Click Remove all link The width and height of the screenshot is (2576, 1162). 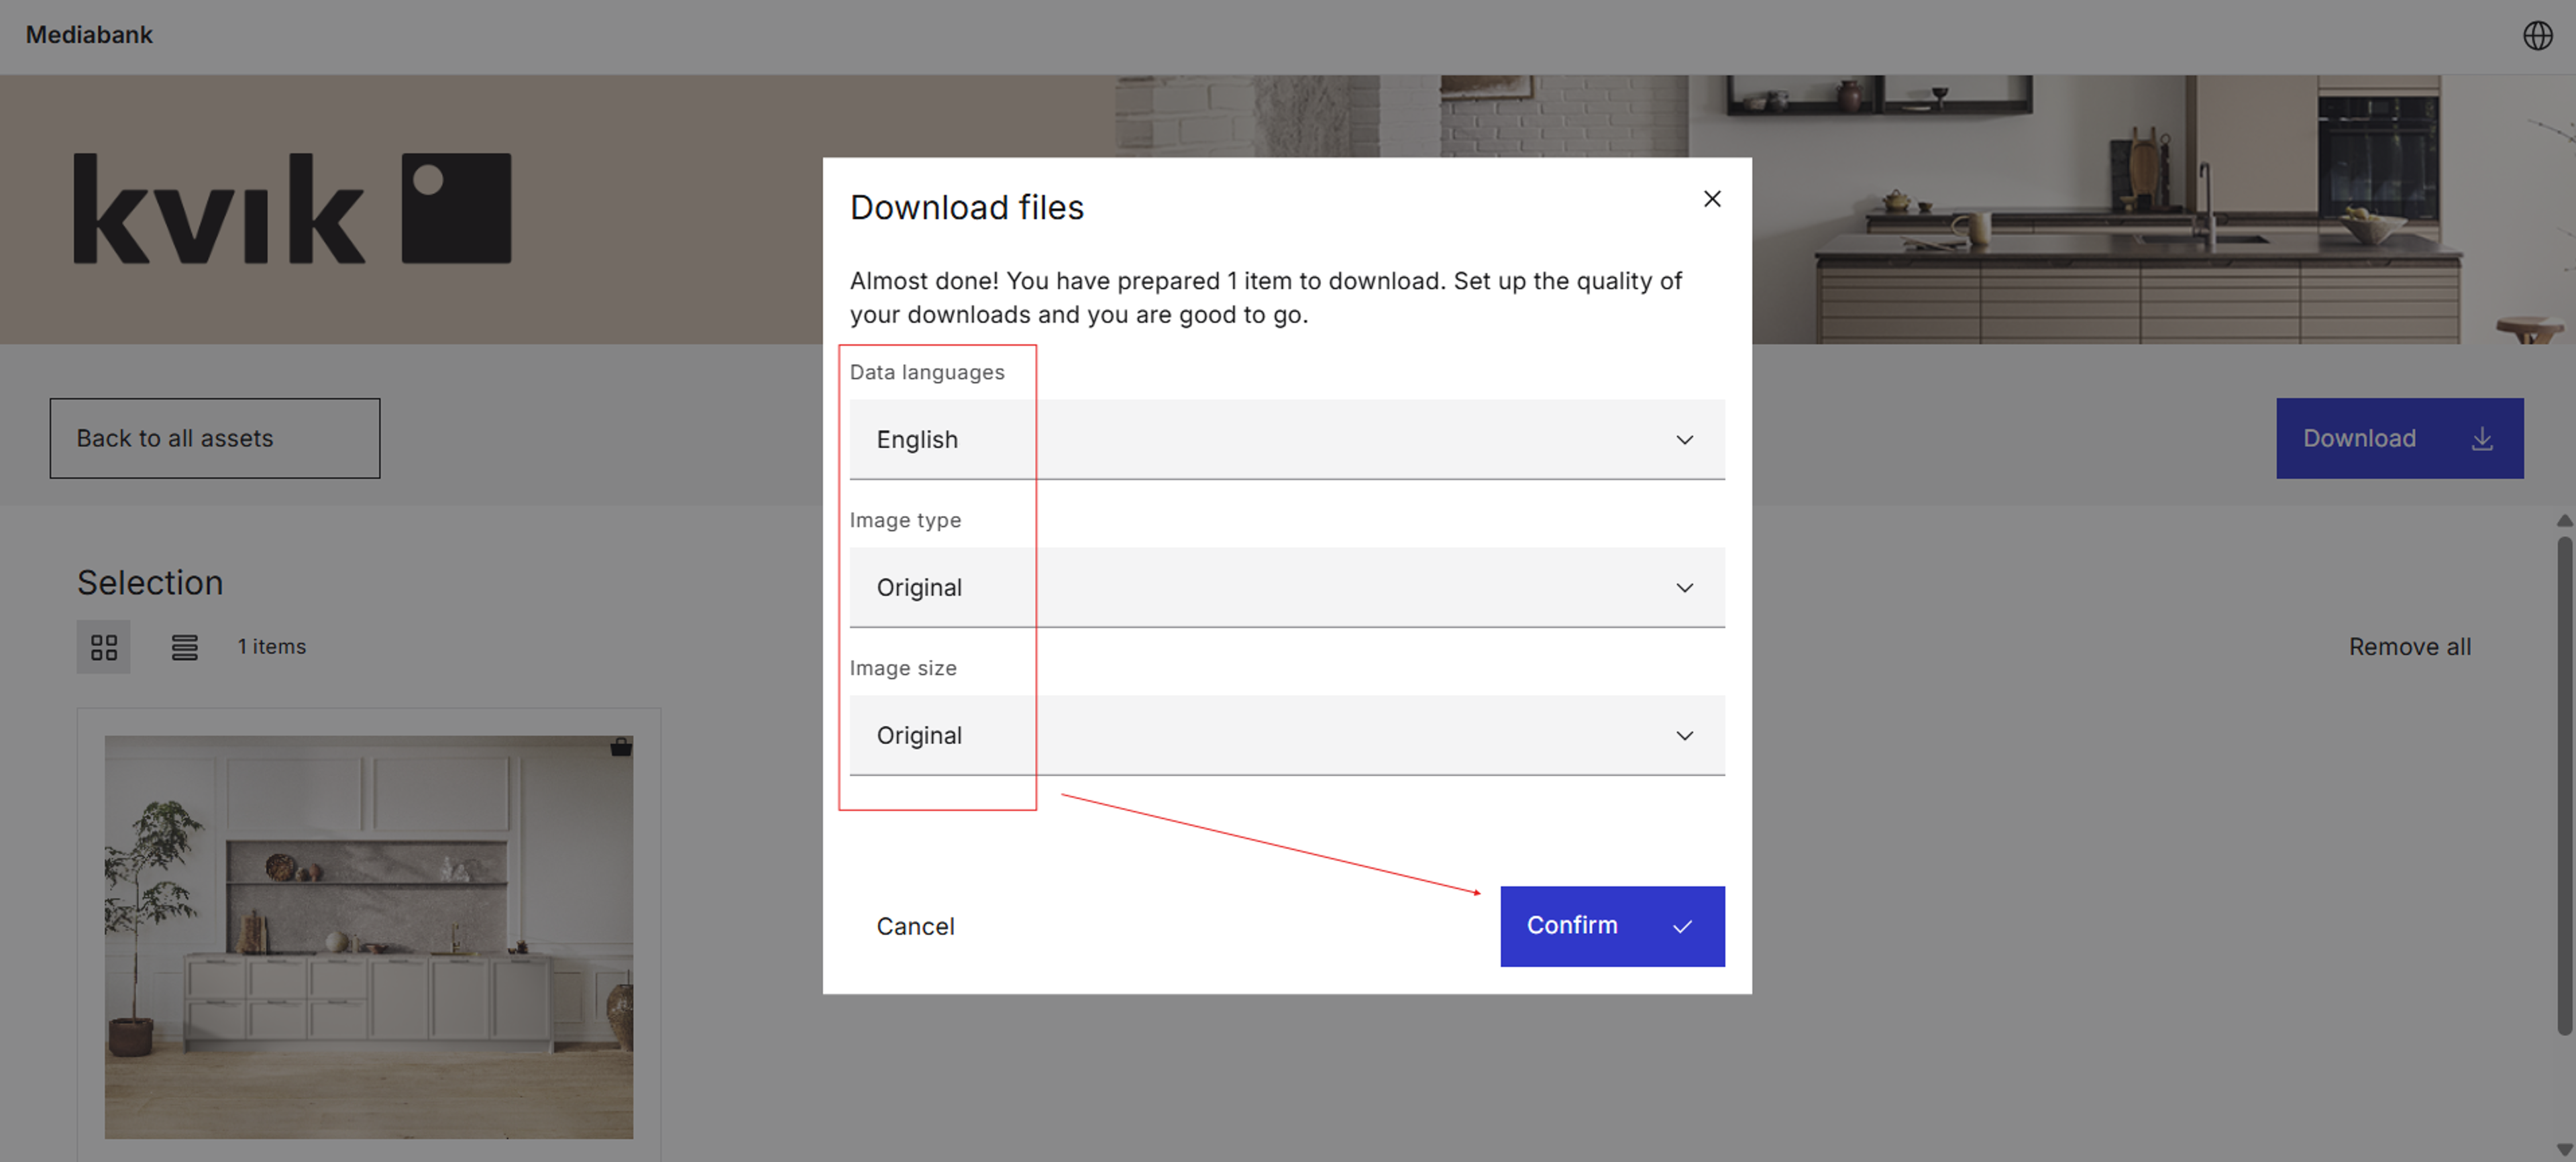click(x=2409, y=647)
